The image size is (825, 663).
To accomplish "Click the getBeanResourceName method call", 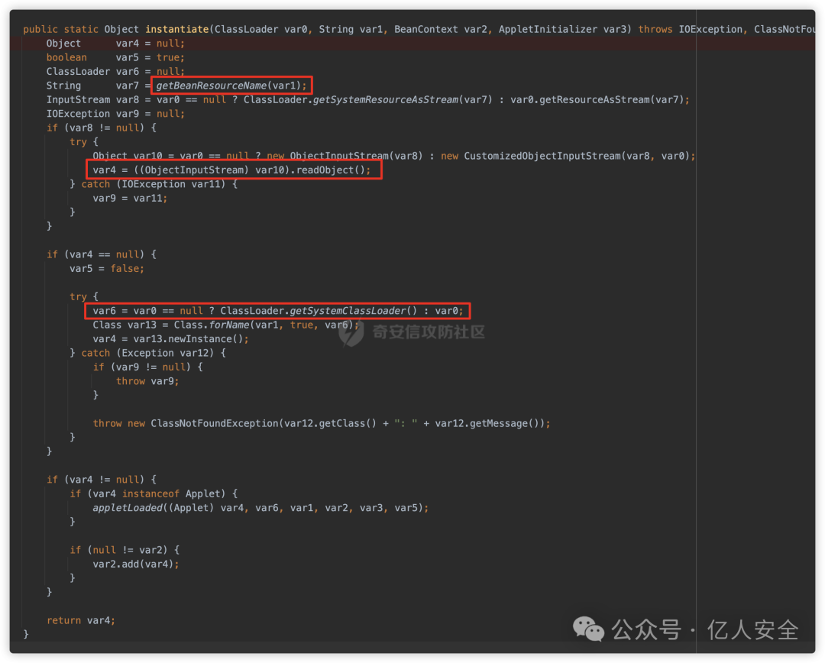I will pyautogui.click(x=211, y=86).
